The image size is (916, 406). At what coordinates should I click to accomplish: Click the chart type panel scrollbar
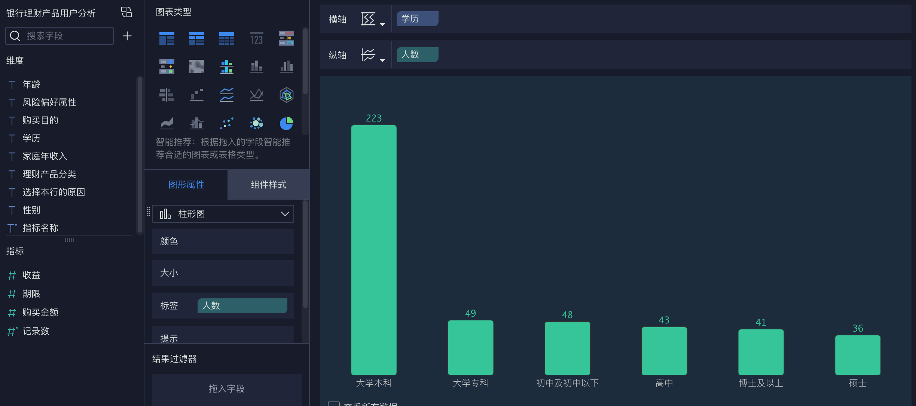tap(305, 62)
